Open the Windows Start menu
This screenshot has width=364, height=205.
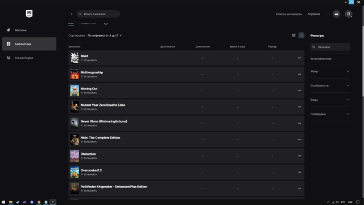(x=3, y=202)
